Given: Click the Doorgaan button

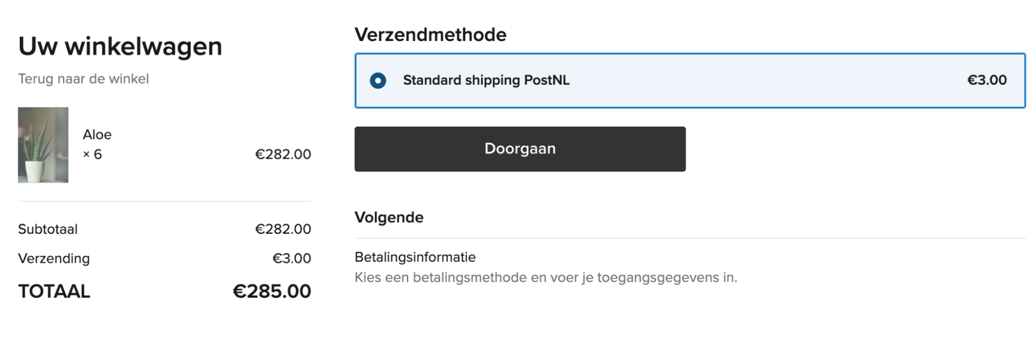Looking at the screenshot, I should (519, 149).
